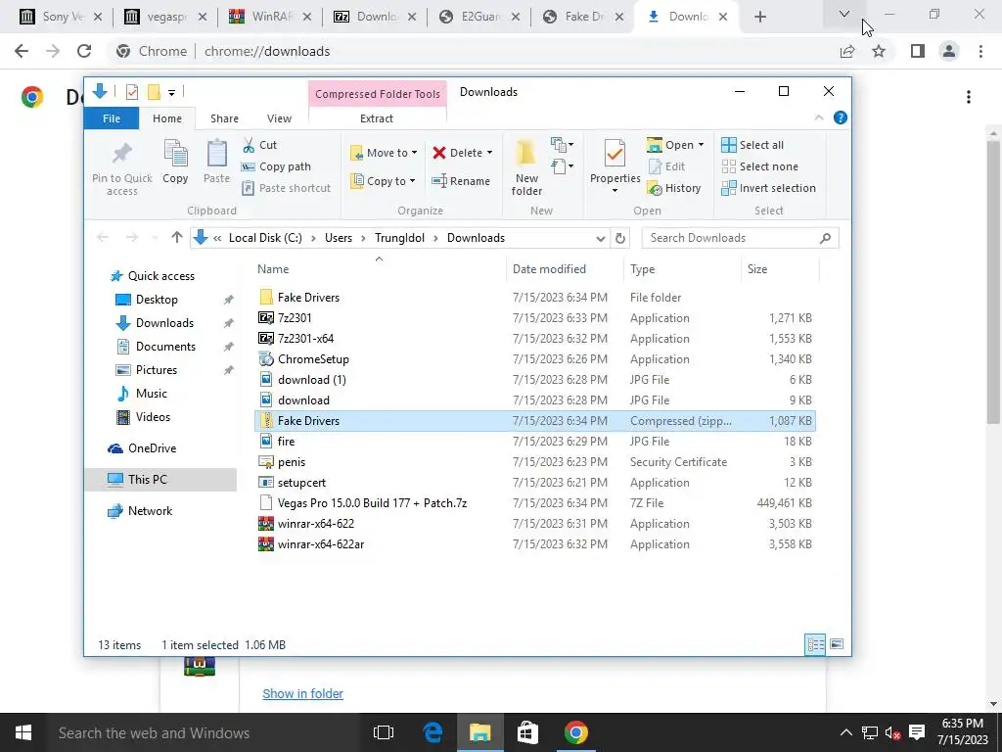
Task: Click Show in folder link in Chrome
Action: click(x=303, y=694)
